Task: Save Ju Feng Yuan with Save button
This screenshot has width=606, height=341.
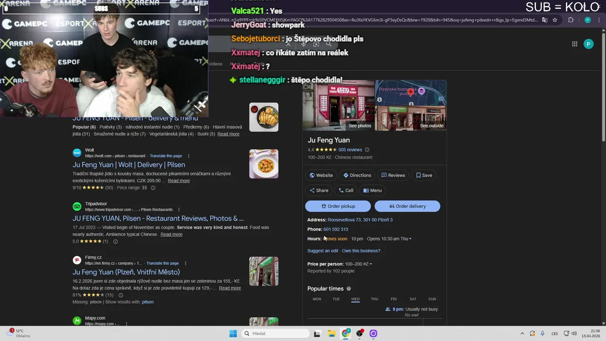Action: [x=424, y=175]
